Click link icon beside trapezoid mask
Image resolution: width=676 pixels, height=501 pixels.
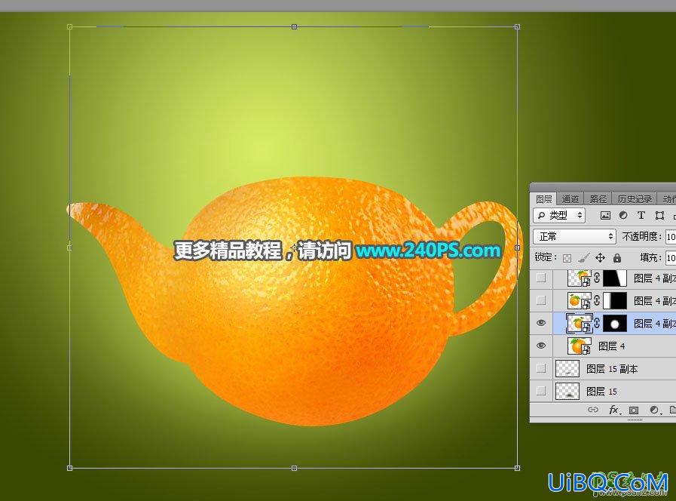[x=597, y=278]
